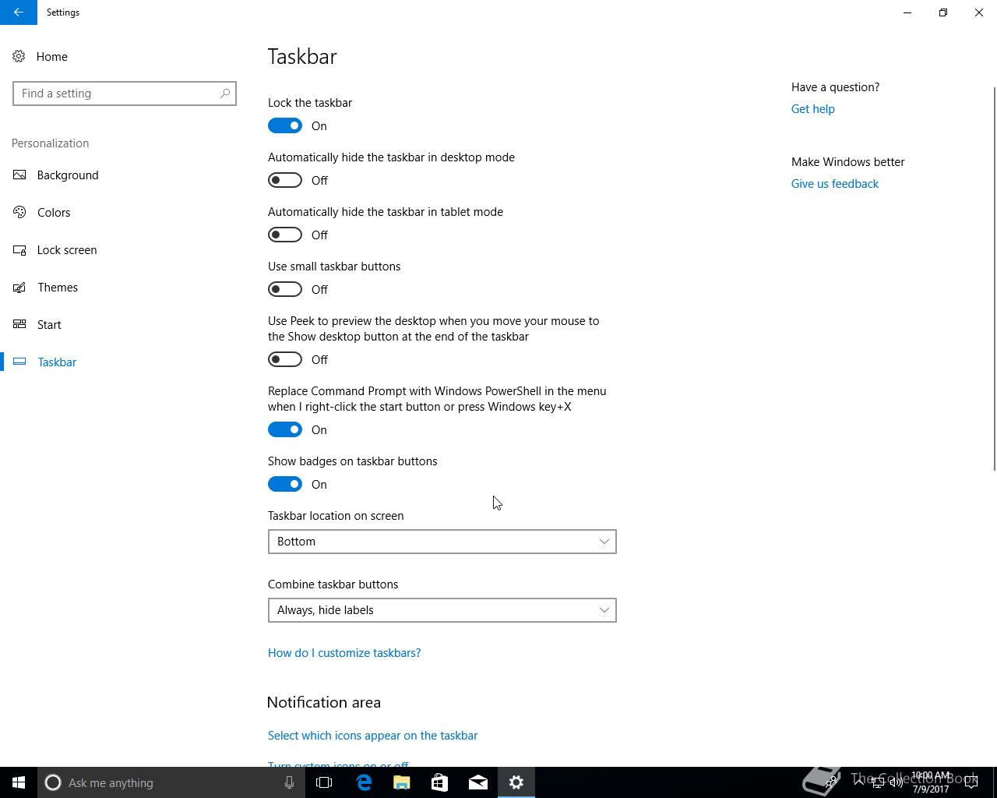The width and height of the screenshot is (997, 798).
Task: Click in the Find a setting field
Action: click(125, 94)
